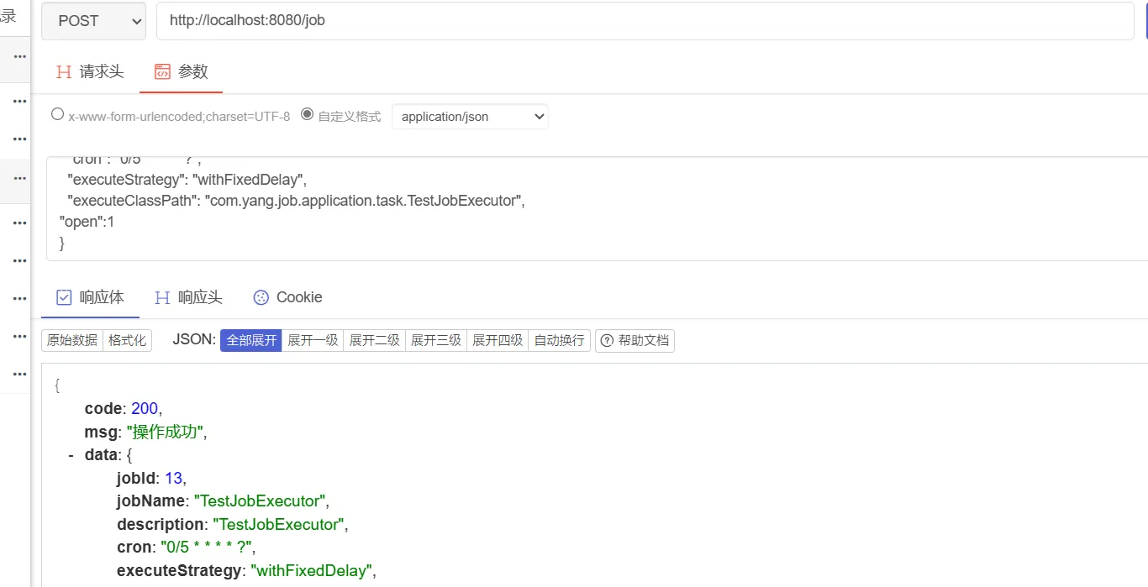Image resolution: width=1148 pixels, height=587 pixels.
Task: Click the help document question mark icon
Action: tap(607, 341)
